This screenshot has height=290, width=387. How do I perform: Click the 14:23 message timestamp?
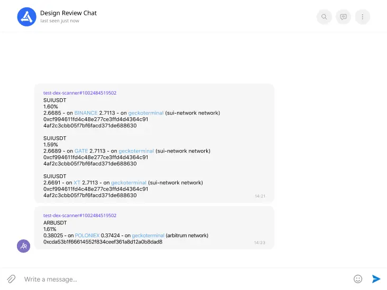click(260, 243)
